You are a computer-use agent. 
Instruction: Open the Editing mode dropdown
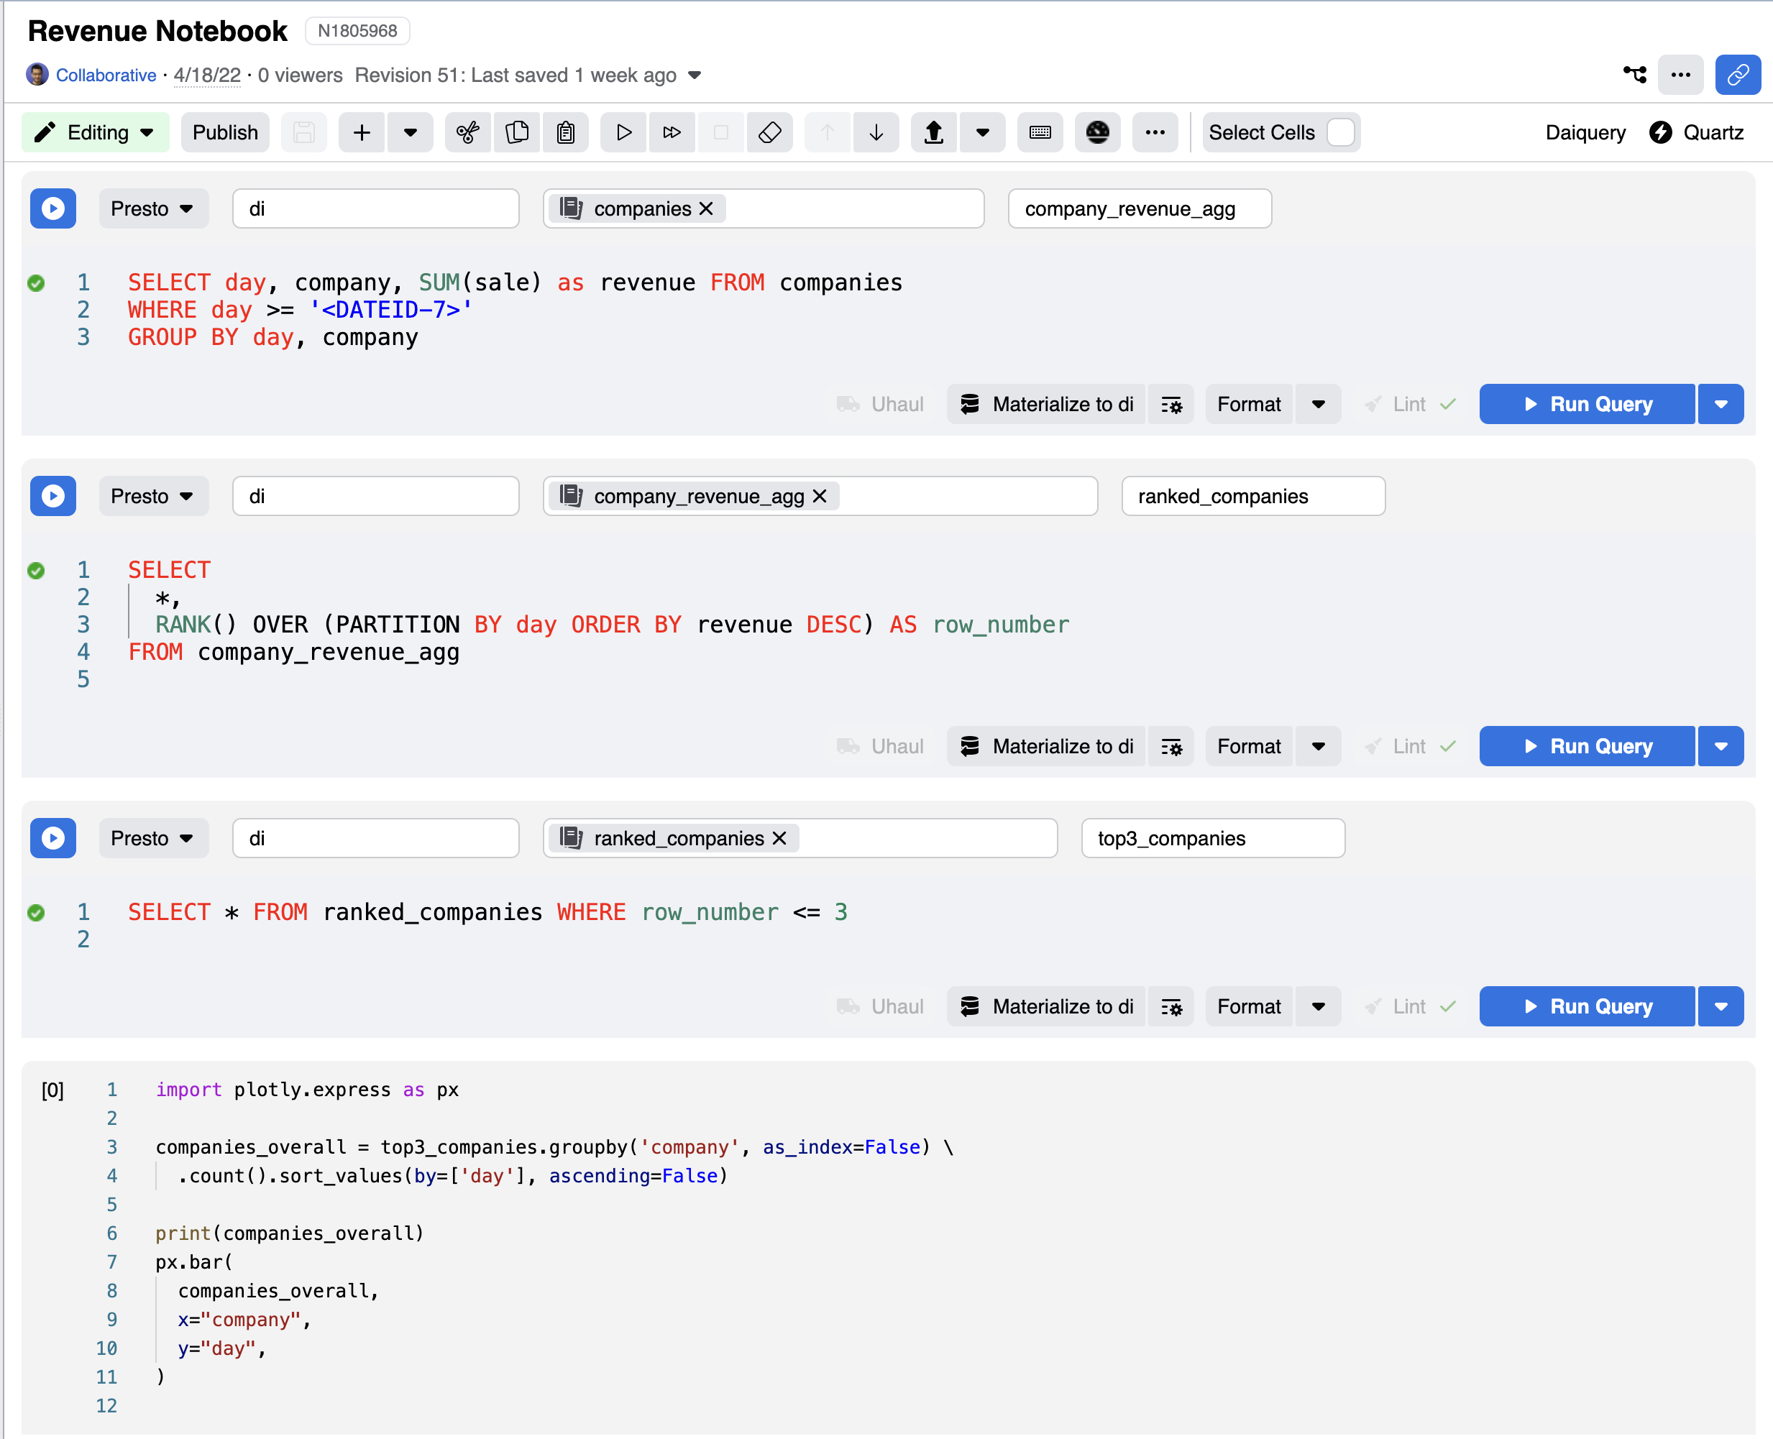click(x=147, y=132)
